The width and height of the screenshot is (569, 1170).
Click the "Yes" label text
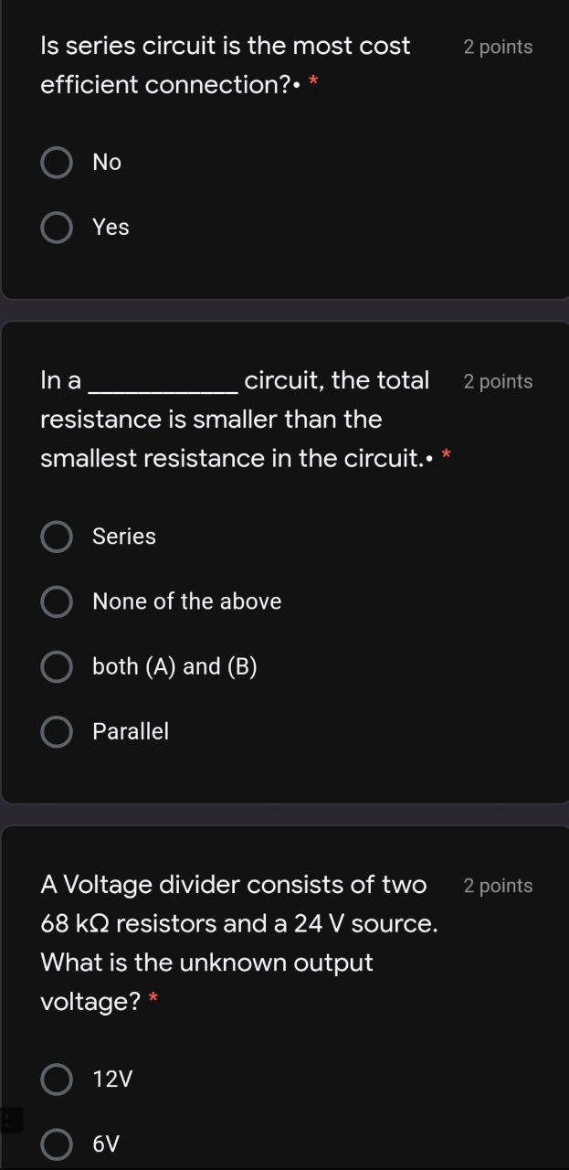[x=111, y=227]
